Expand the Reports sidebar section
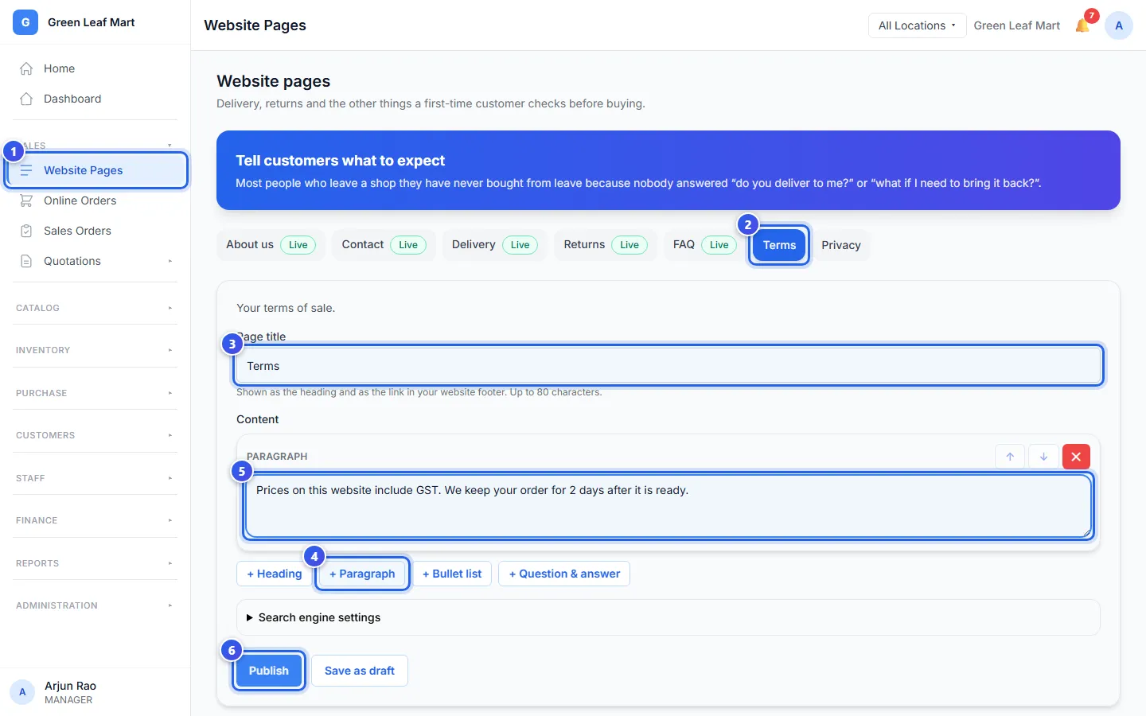 tap(95, 563)
